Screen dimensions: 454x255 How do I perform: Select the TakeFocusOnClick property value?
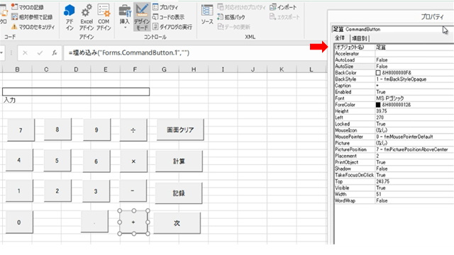pos(414,175)
